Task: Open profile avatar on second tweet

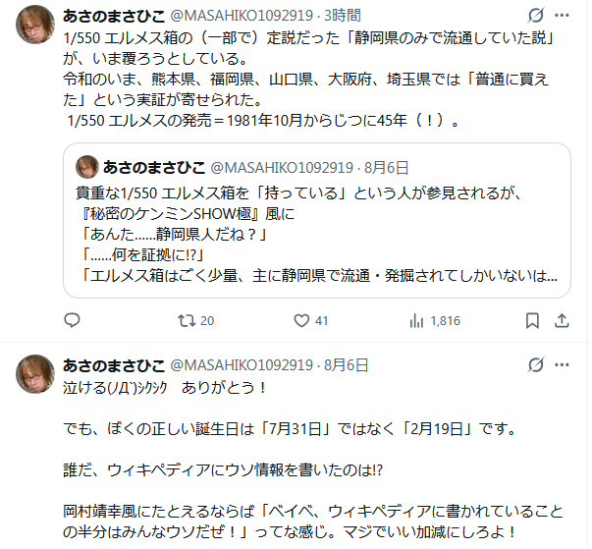Action: pos(35,374)
